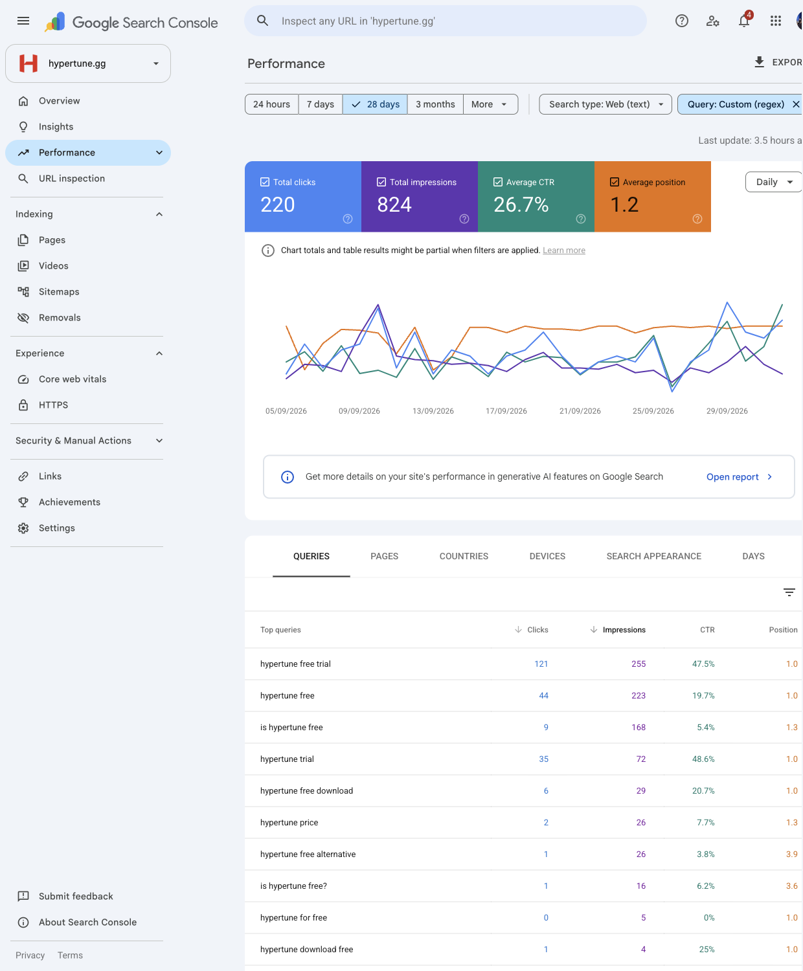Click 'hypertune free alternative' query row
The image size is (803, 971).
click(x=523, y=854)
